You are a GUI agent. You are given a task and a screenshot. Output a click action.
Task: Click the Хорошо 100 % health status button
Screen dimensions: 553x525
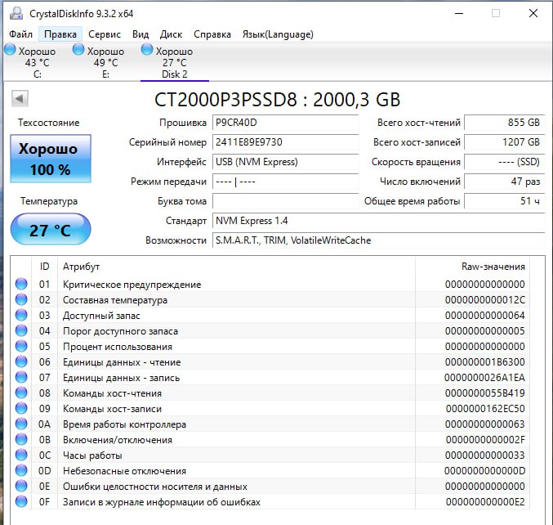point(51,159)
